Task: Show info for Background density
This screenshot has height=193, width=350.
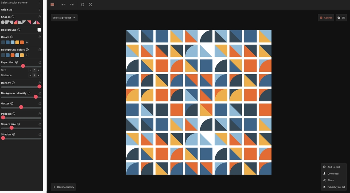Action: (29, 93)
